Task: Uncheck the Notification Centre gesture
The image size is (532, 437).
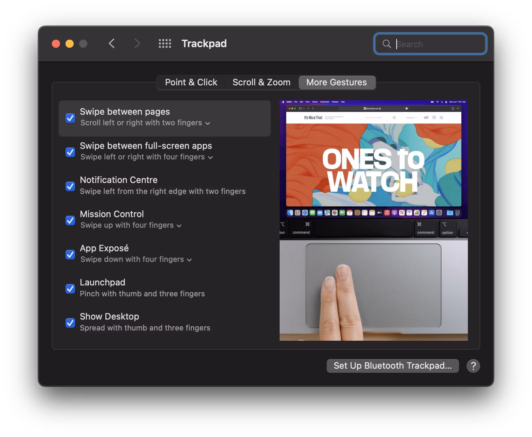Action: 70,186
